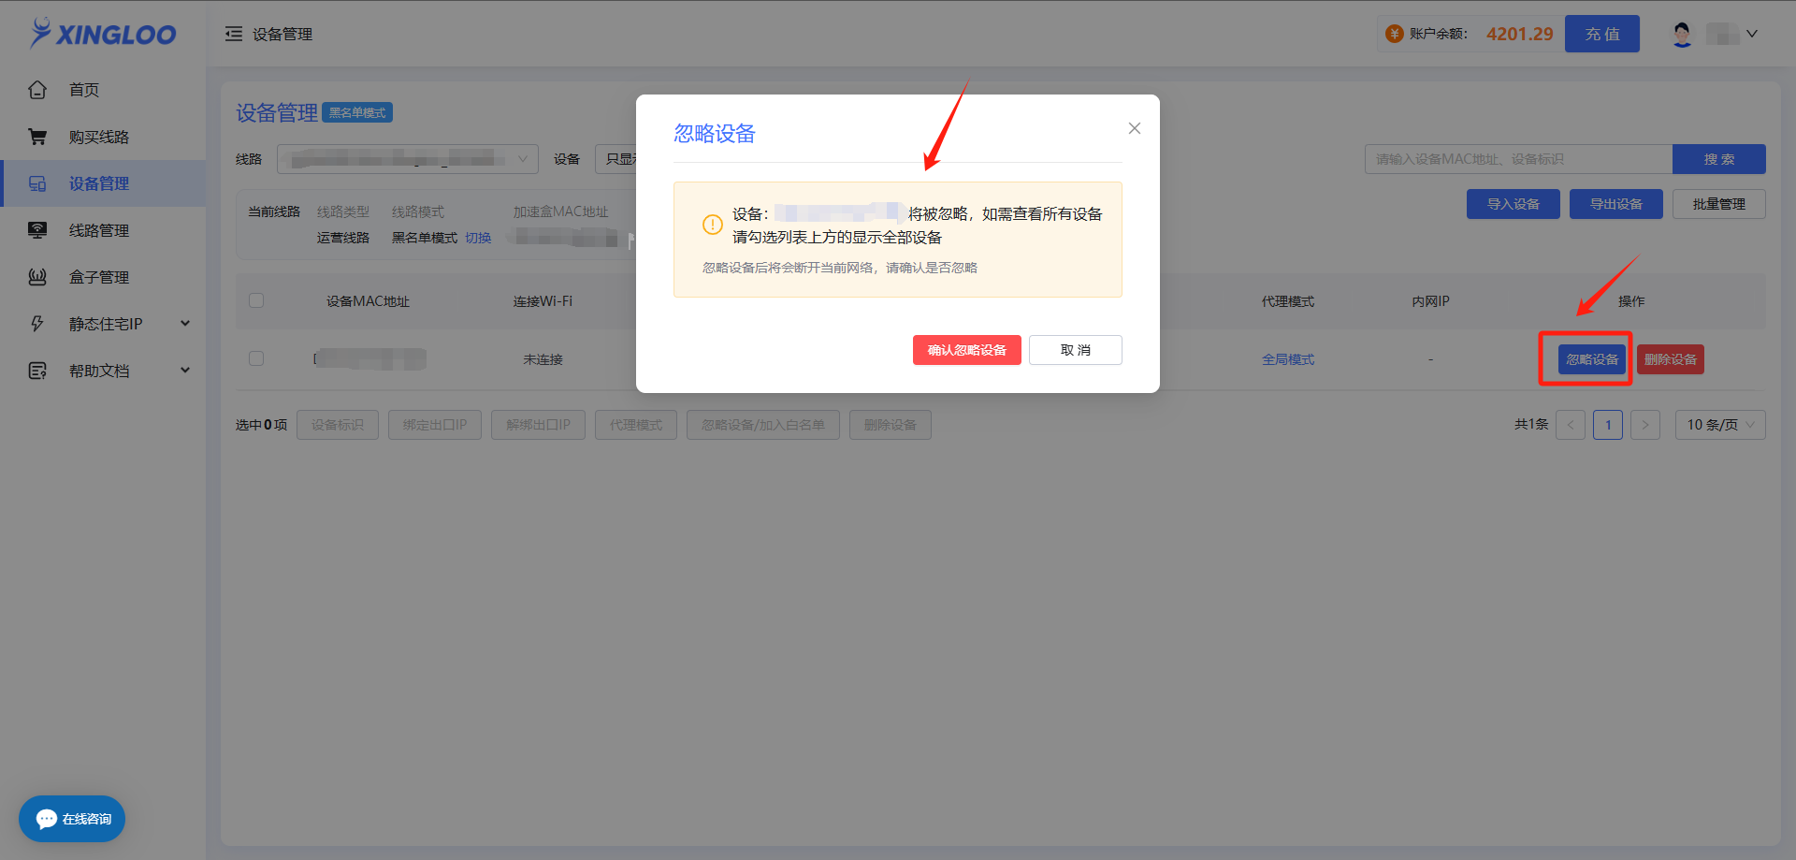Toggle the checkbox of the device row
1796x860 pixels.
tap(256, 358)
